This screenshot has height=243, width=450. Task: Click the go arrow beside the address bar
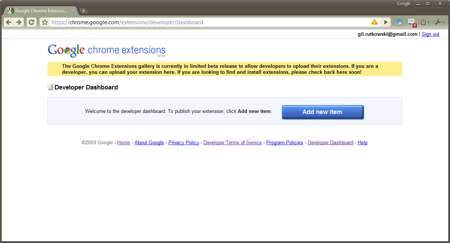click(385, 22)
